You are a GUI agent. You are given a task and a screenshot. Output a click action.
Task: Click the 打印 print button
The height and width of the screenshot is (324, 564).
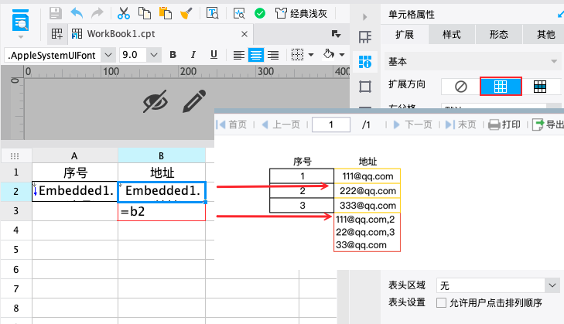click(x=504, y=124)
